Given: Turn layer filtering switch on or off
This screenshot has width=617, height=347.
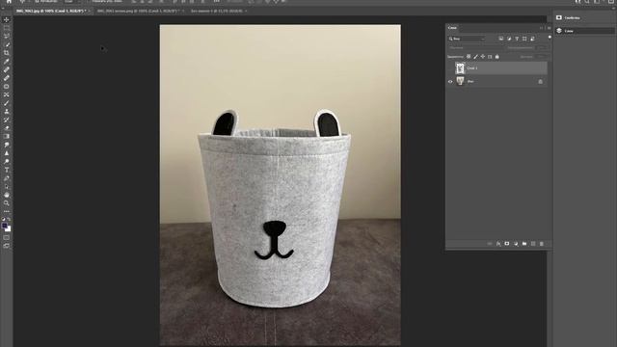Looking at the screenshot, I should coord(550,38).
